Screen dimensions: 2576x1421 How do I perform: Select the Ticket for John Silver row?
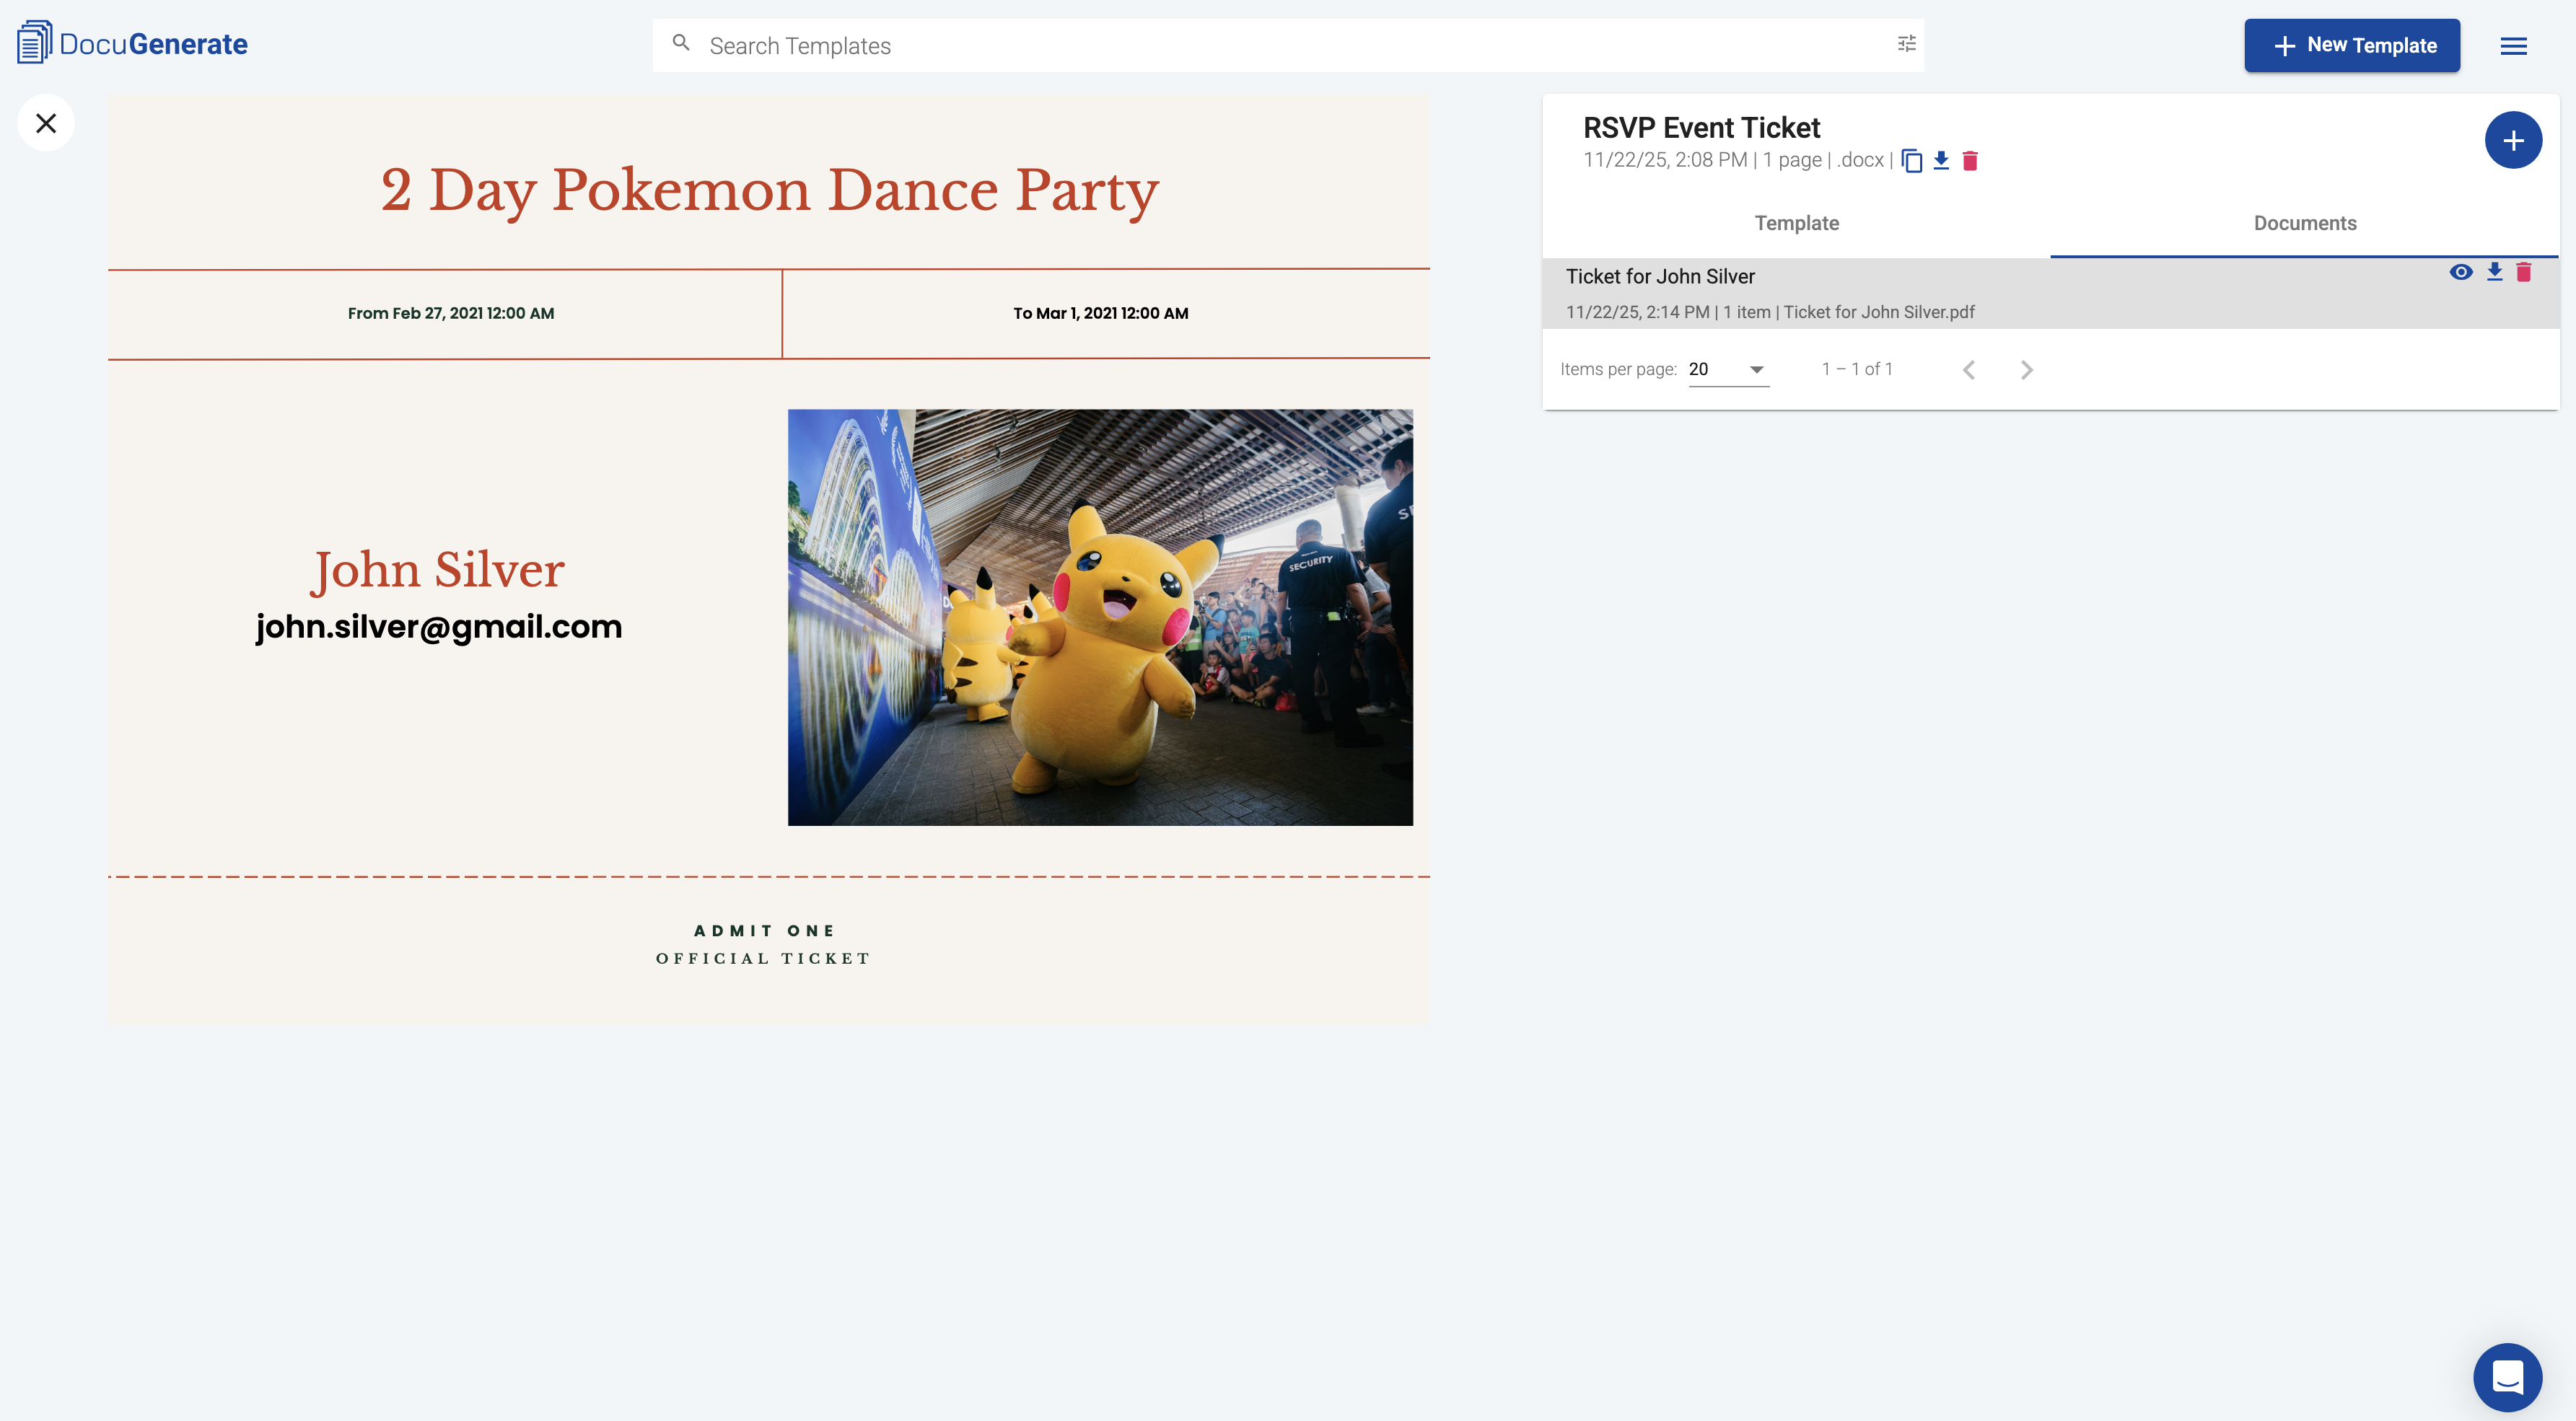[x=2051, y=293]
